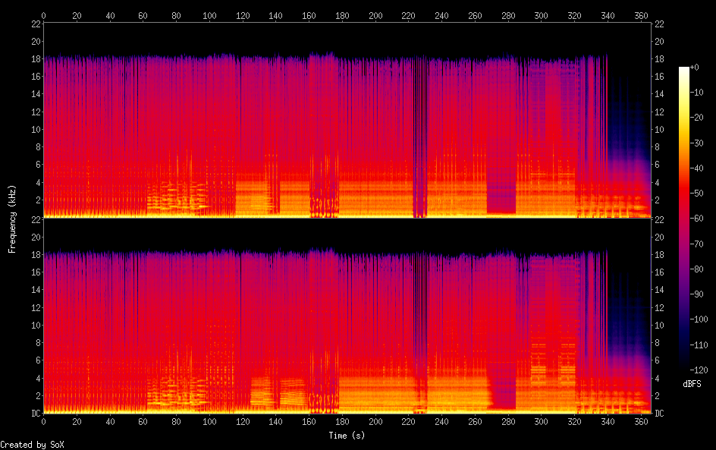Pick the -30 label on the dBFS scale

click(x=702, y=143)
